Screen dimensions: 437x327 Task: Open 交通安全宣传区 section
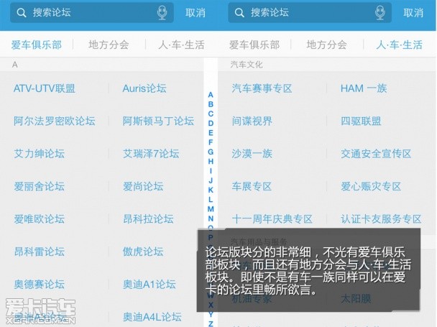coord(376,154)
